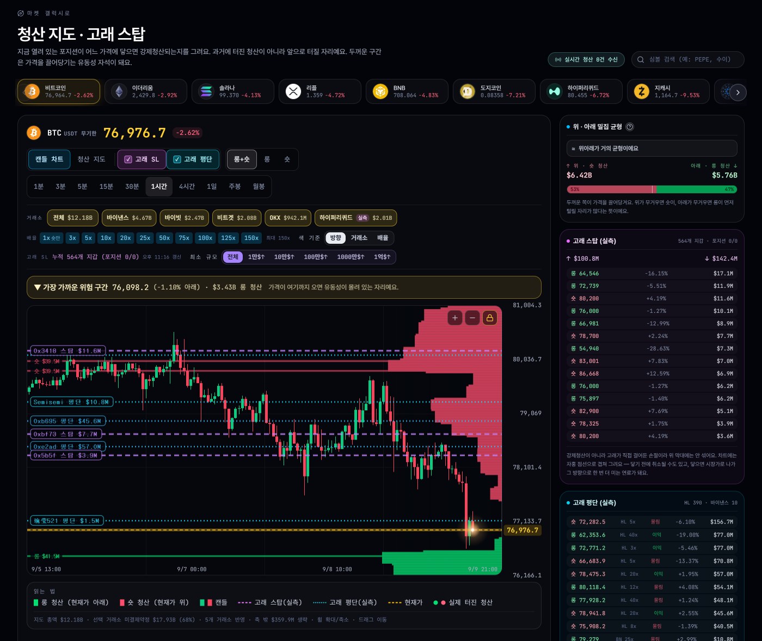Image resolution: width=762 pixels, height=641 pixels.
Task: Click the magnifier icon in search box
Action: (641, 59)
